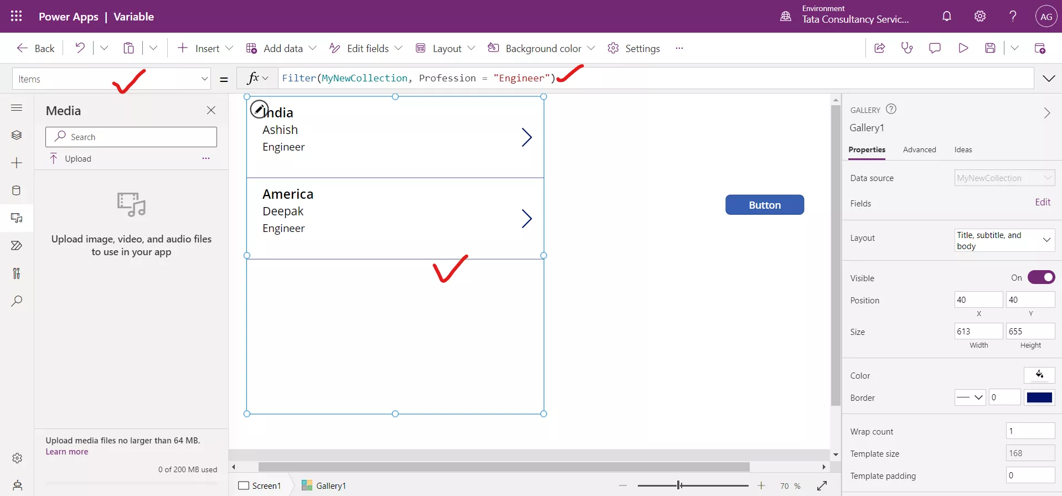The width and height of the screenshot is (1062, 496).
Task: Open the settings gear in header
Action: coord(980,16)
